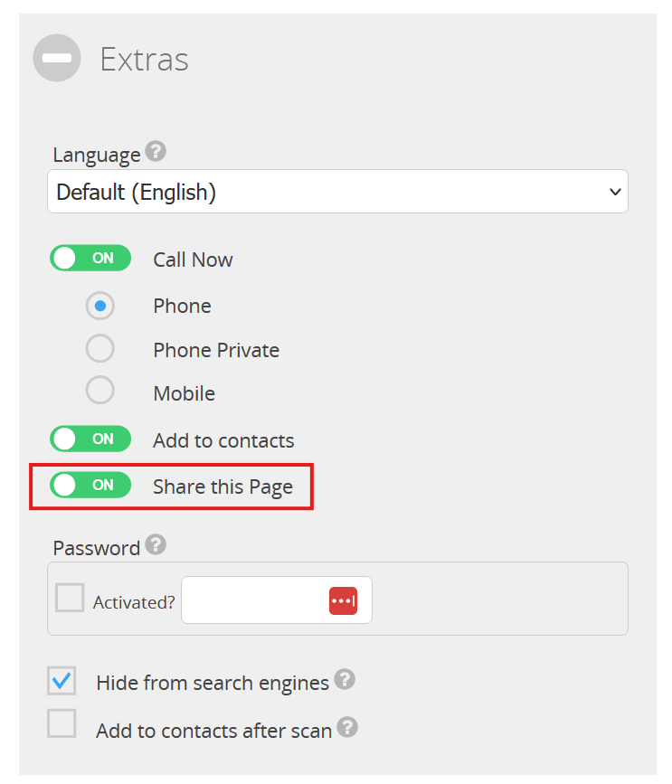Turn off the Share this Page switch

[x=90, y=485]
